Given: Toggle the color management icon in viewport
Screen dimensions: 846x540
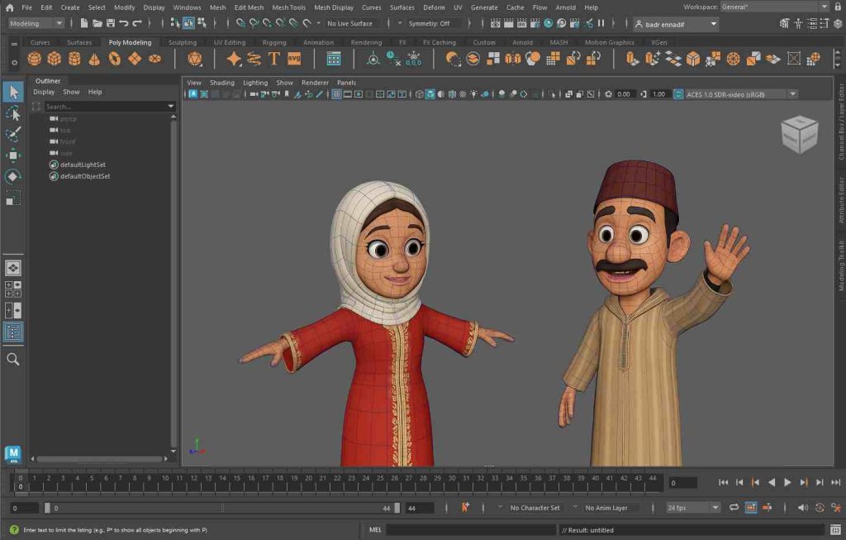Looking at the screenshot, I should coord(678,94).
